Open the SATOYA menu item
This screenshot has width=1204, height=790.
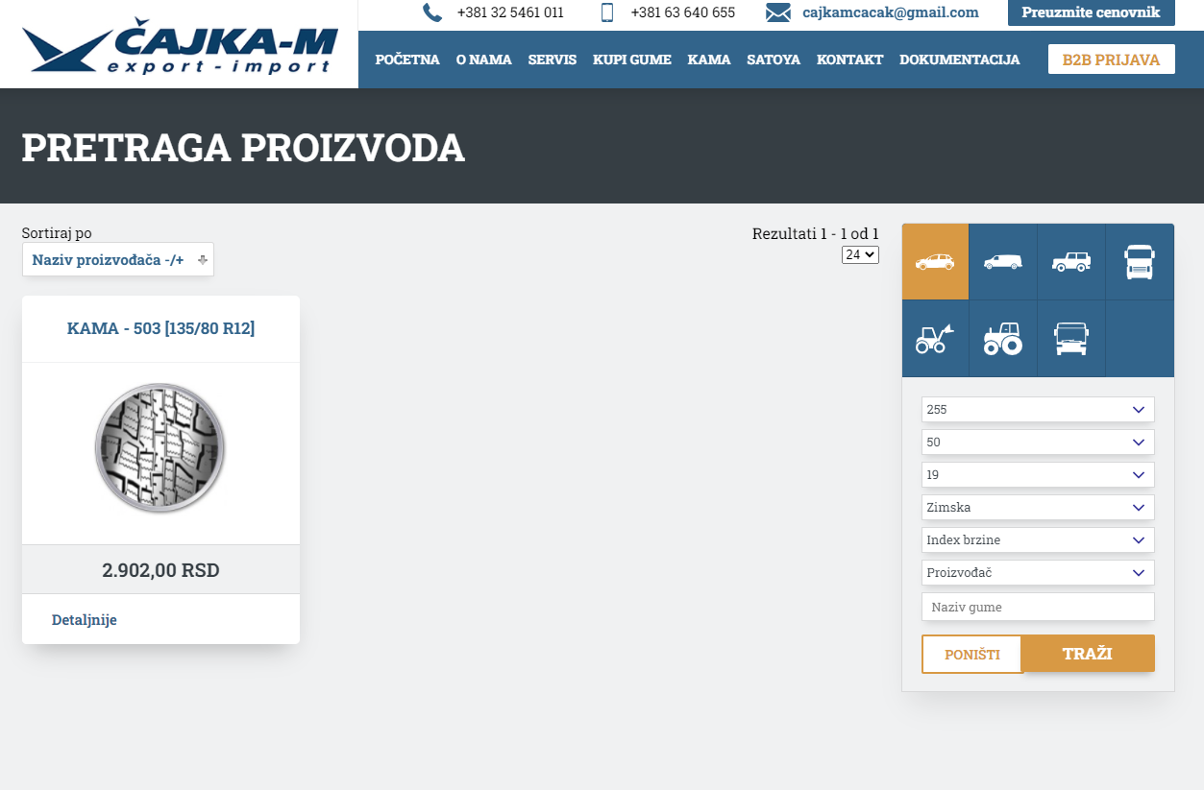tap(774, 60)
